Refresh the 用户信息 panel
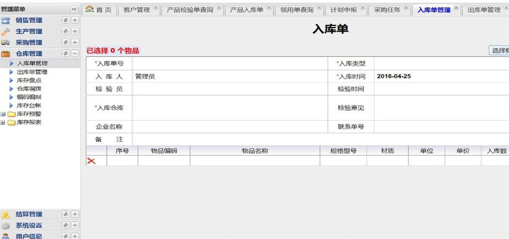The width and height of the screenshot is (509, 239). coord(66,236)
